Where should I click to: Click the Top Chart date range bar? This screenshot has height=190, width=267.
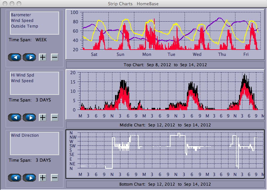click(165, 65)
